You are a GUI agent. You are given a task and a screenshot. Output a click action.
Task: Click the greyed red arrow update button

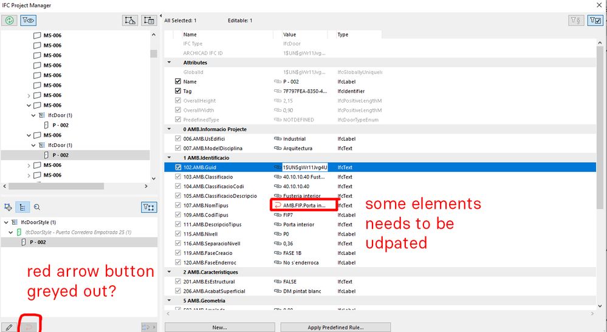click(29, 327)
